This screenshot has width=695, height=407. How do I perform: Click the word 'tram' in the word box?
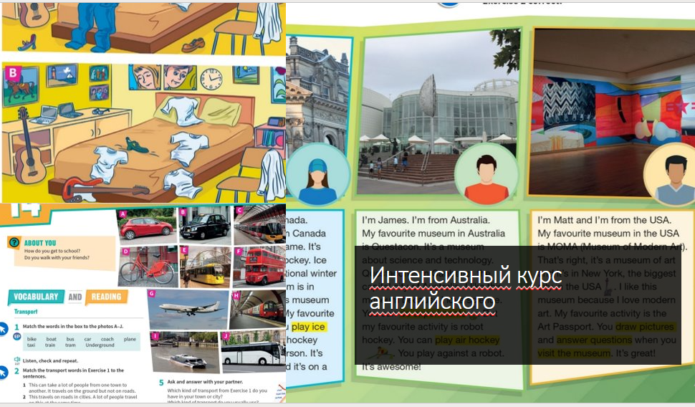coord(70,345)
